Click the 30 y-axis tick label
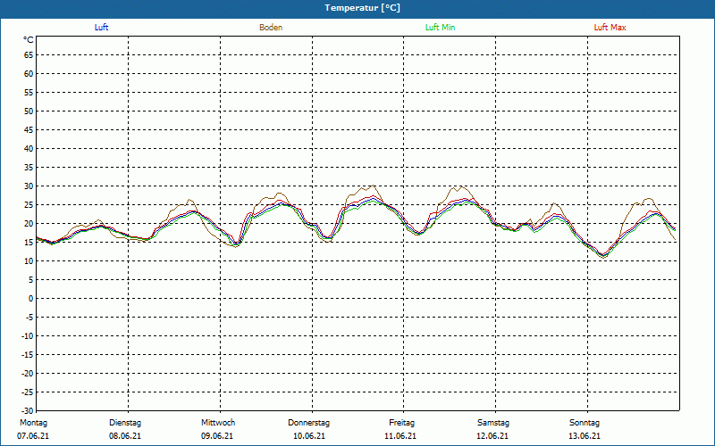The height and width of the screenshot is (446, 715). coord(29,186)
